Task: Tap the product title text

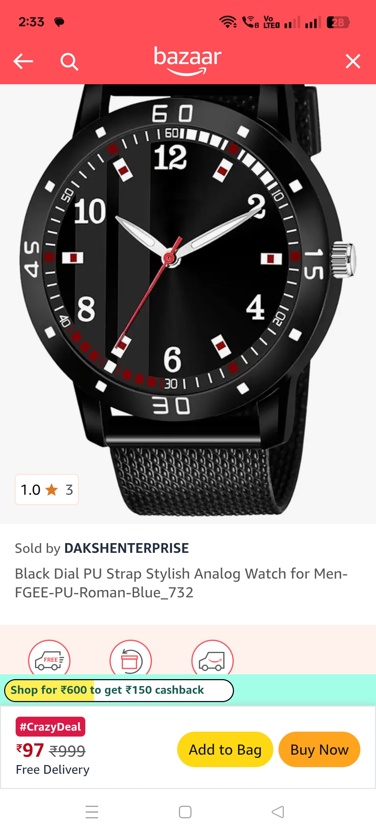Action: pyautogui.click(x=181, y=583)
